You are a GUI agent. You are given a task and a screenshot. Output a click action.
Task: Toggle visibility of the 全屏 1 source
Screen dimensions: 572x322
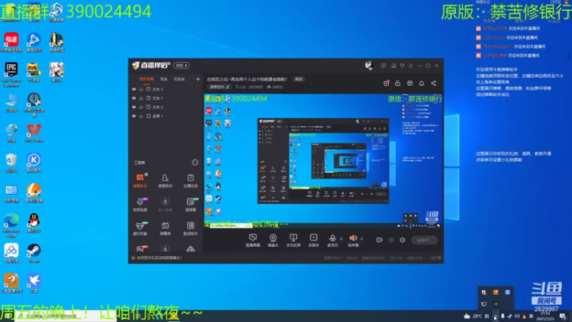[134, 116]
